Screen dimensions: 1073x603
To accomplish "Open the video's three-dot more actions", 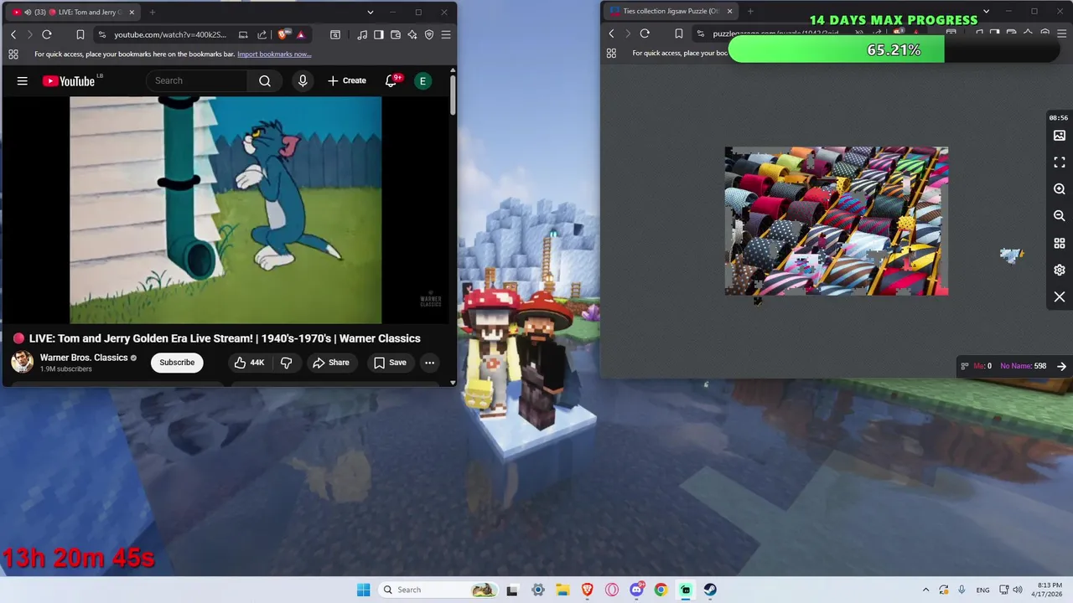I will click(429, 363).
